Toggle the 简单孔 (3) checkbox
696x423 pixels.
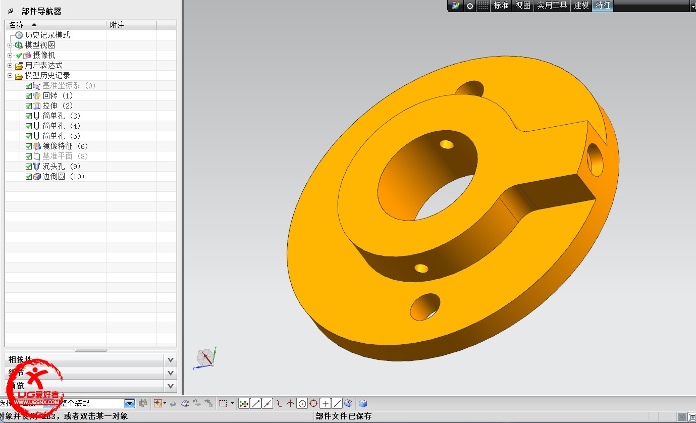click(x=28, y=116)
